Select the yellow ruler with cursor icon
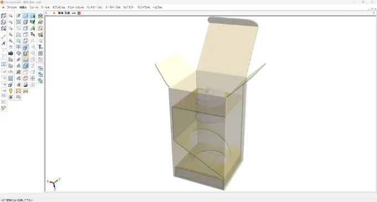This screenshot has width=377, height=202. [33, 28]
